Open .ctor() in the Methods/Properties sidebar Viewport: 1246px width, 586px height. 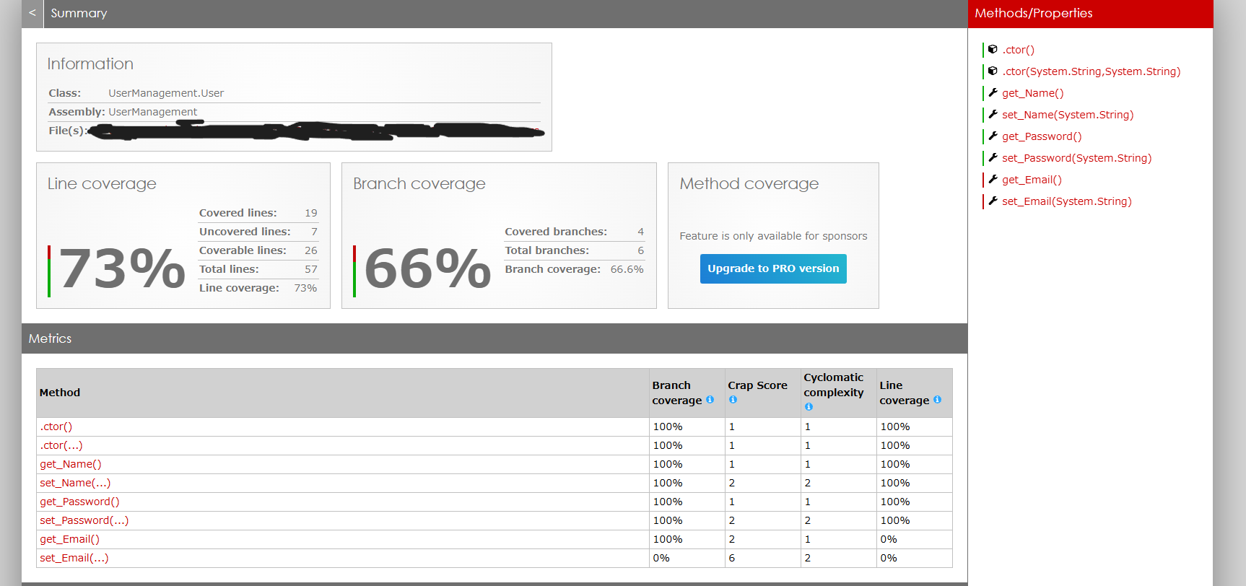1018,50
